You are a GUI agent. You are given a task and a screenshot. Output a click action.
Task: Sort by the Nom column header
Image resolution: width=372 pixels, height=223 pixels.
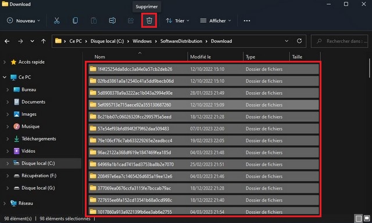pos(99,57)
